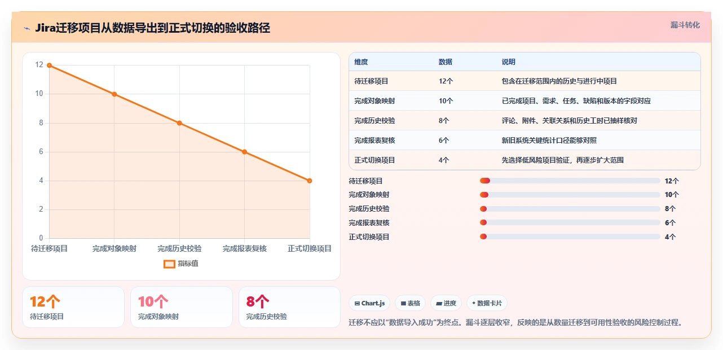The width and height of the screenshot is (723, 350).
Task: Click the star icon in 数据卡片 chip
Action: pyautogui.click(x=474, y=303)
